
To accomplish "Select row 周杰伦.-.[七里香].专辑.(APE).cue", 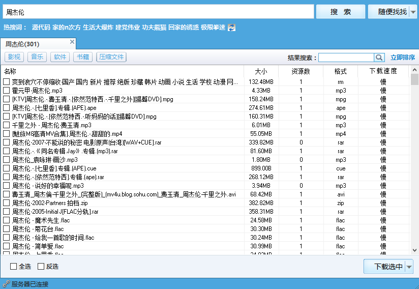I will pyautogui.click(x=205, y=168).
